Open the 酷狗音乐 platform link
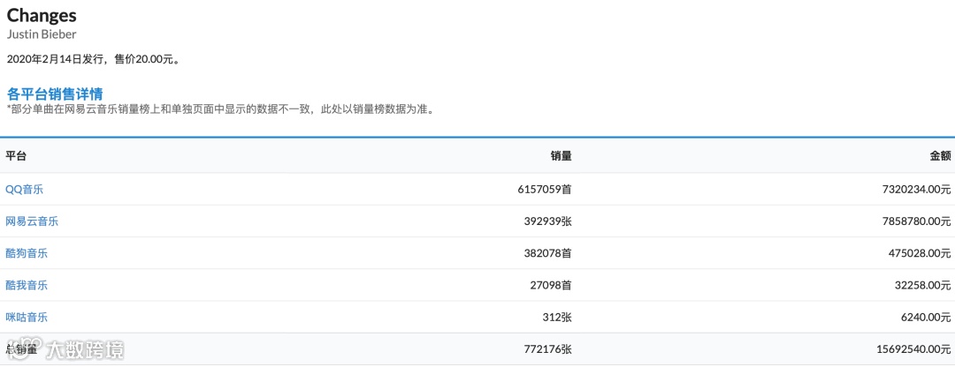 click(x=27, y=253)
